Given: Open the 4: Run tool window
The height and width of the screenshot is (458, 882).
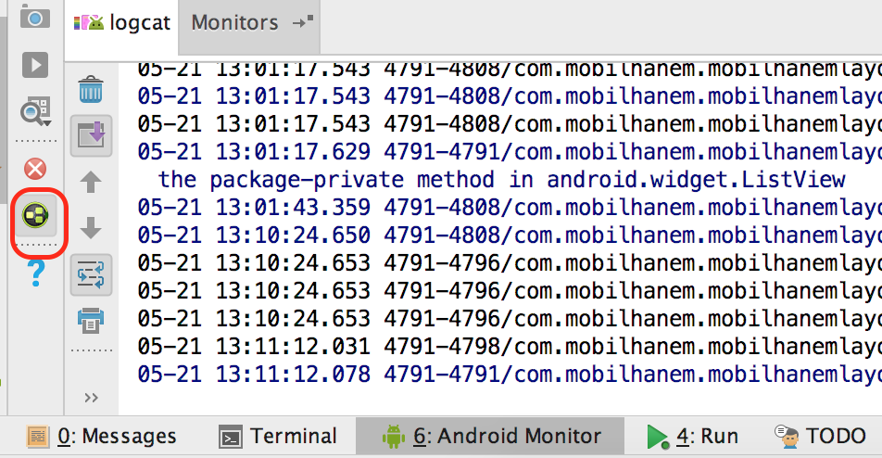Looking at the screenshot, I should [x=692, y=437].
